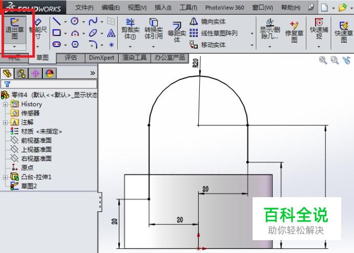This screenshot has height=253, width=354.
Task: Open dropdown under Convert Entities
Action: (154, 47)
